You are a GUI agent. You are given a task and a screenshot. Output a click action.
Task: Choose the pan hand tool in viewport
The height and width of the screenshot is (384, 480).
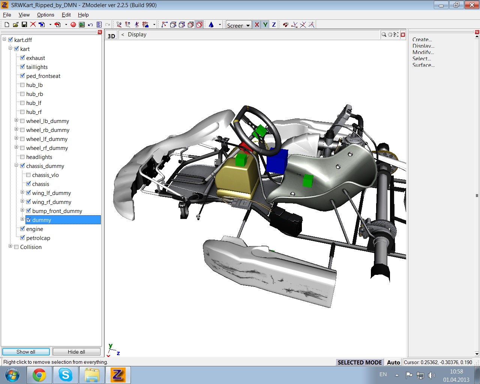coord(390,34)
